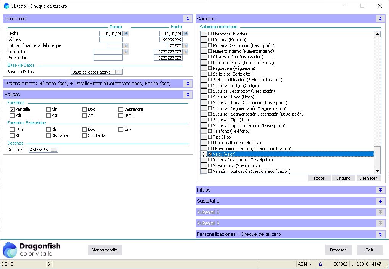Click the column list scroll up arrow
This screenshot has width=389, height=269.
tap(377, 34)
